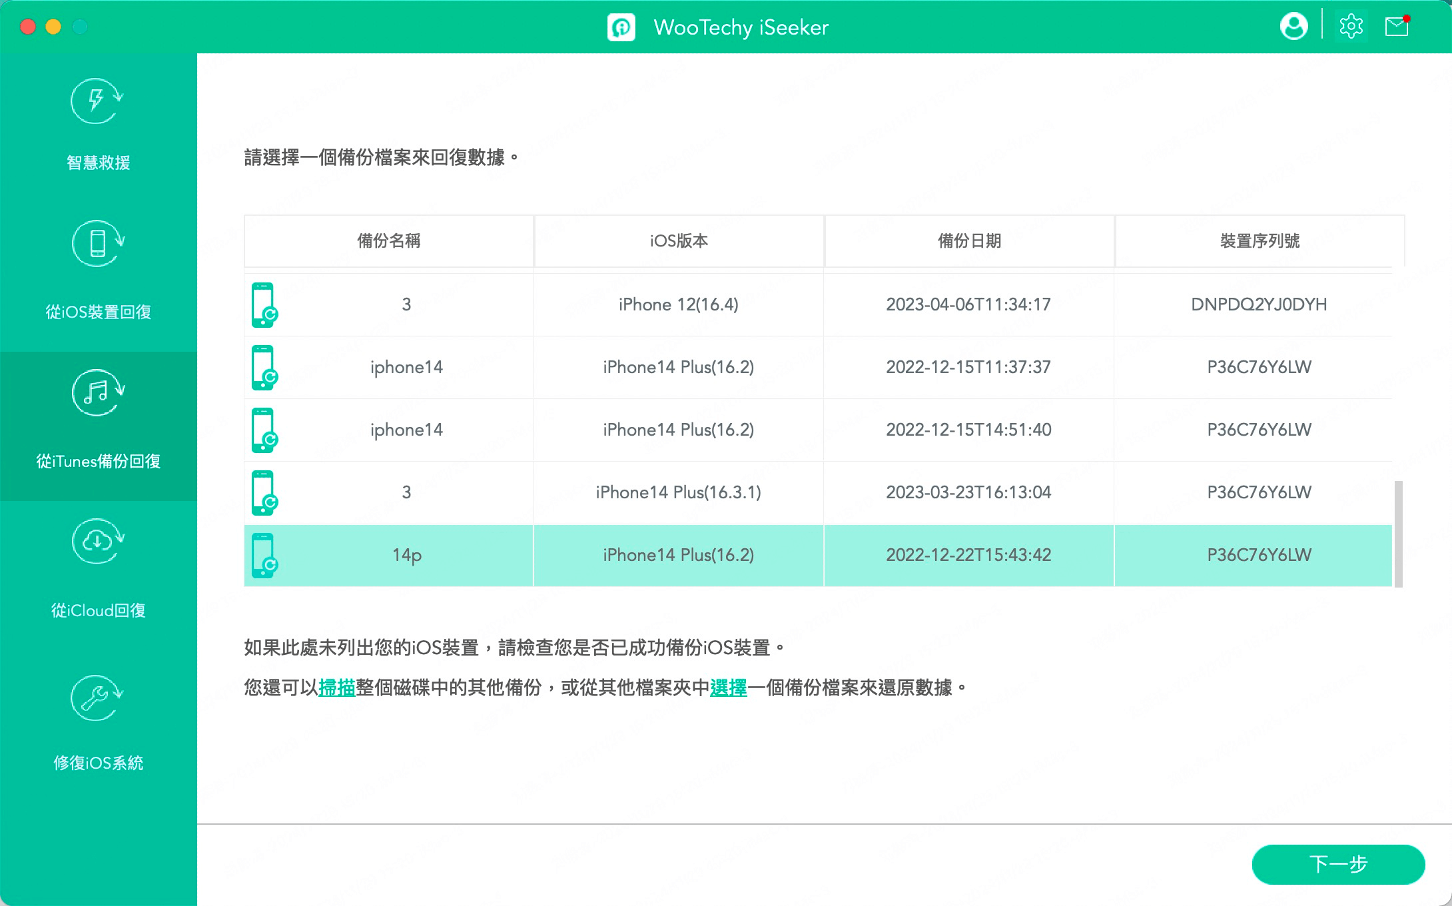The height and width of the screenshot is (906, 1452).
Task: Click serial P36C76Y6LW in the 14:51:40 row
Action: [1259, 430]
